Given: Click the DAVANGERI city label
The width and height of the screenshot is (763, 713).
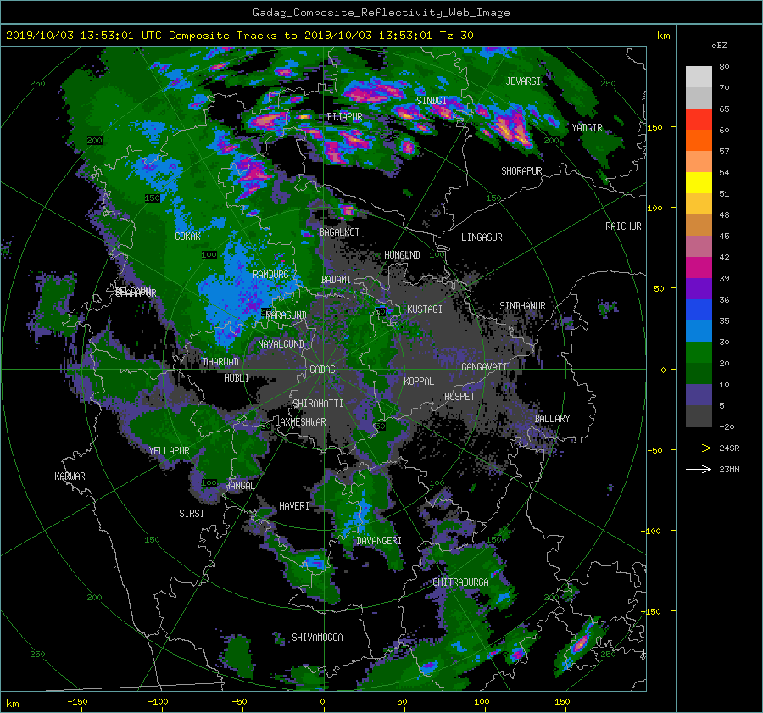Looking at the screenshot, I should point(379,541).
